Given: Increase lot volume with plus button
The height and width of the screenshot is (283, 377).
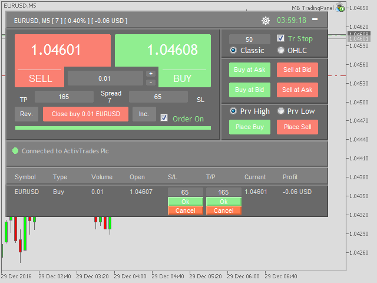Looking at the screenshot, I should pyautogui.click(x=151, y=73).
